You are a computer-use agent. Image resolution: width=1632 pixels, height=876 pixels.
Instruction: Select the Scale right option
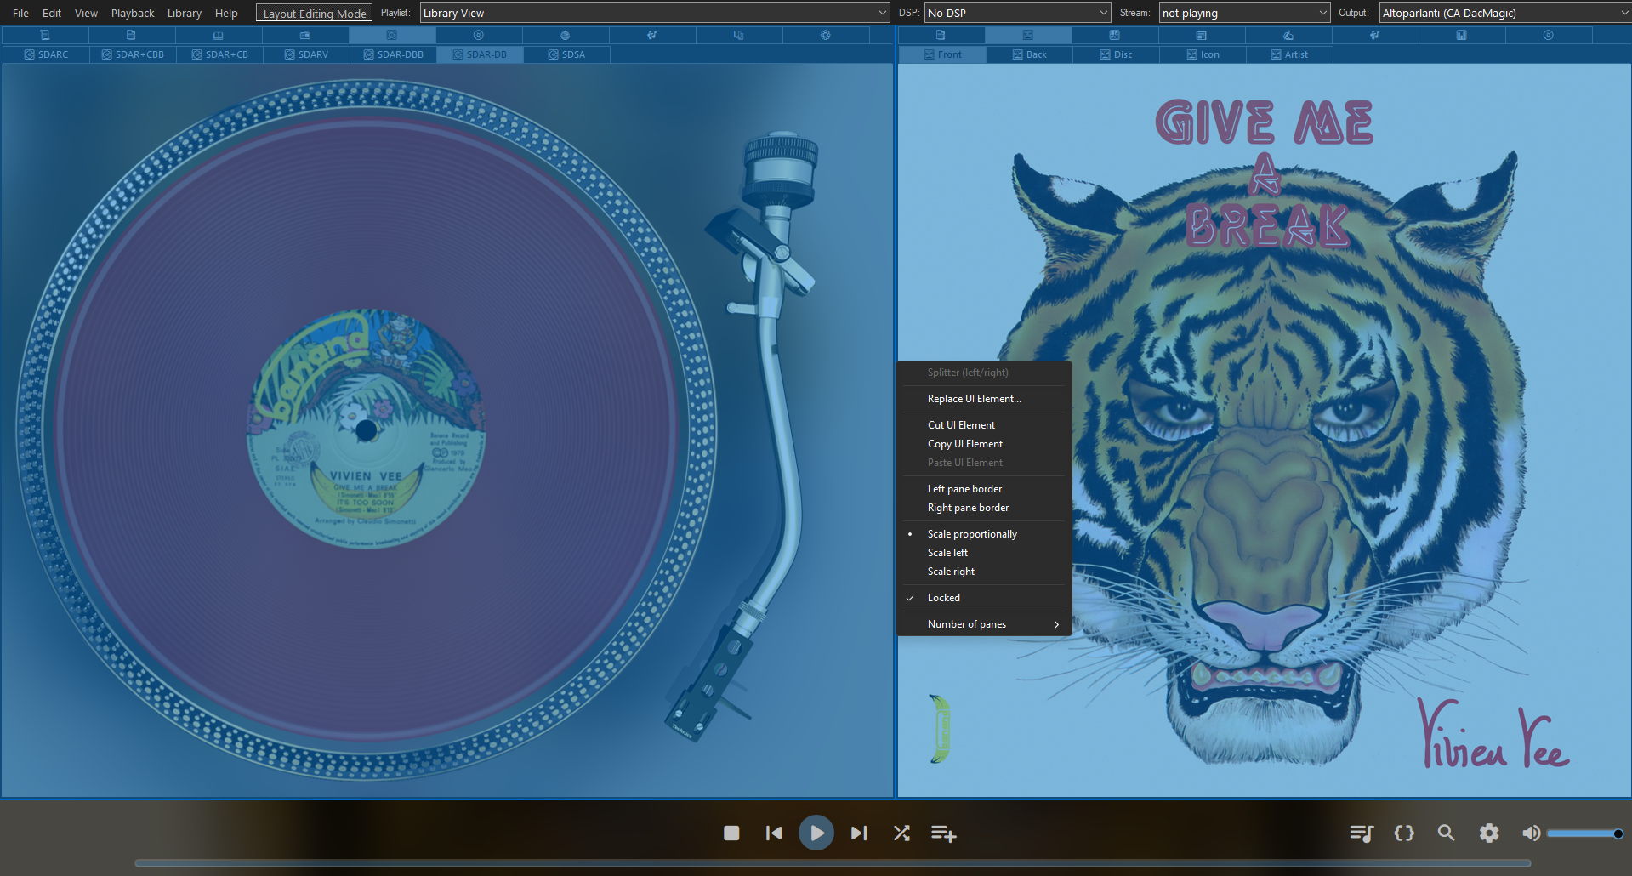click(984, 572)
